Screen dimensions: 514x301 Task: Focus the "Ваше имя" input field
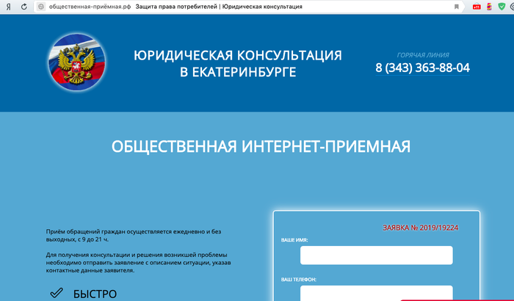pos(376,255)
